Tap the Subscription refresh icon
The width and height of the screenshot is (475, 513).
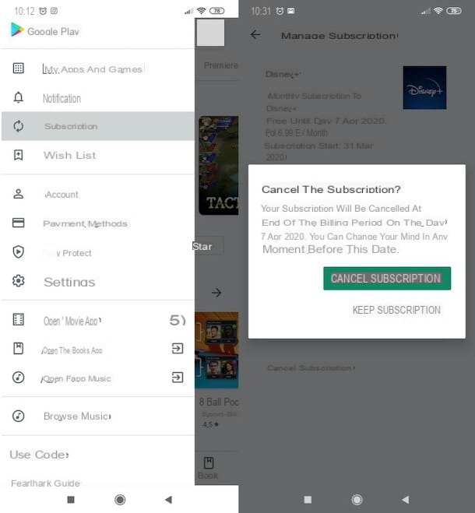click(19, 126)
